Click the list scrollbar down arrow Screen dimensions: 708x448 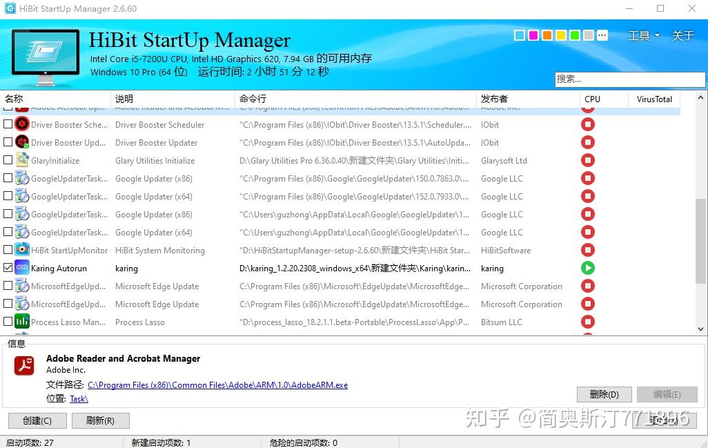(700, 329)
